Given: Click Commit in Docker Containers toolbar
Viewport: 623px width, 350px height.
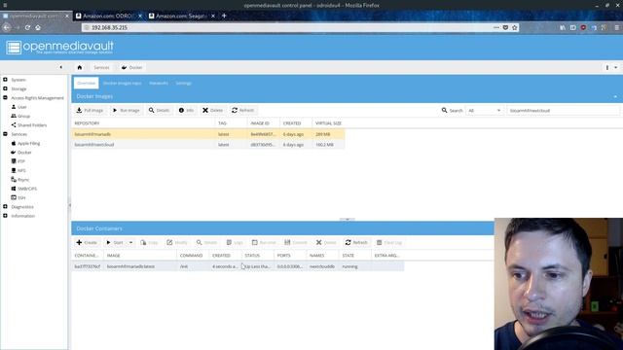Looking at the screenshot, I should click(x=296, y=242).
